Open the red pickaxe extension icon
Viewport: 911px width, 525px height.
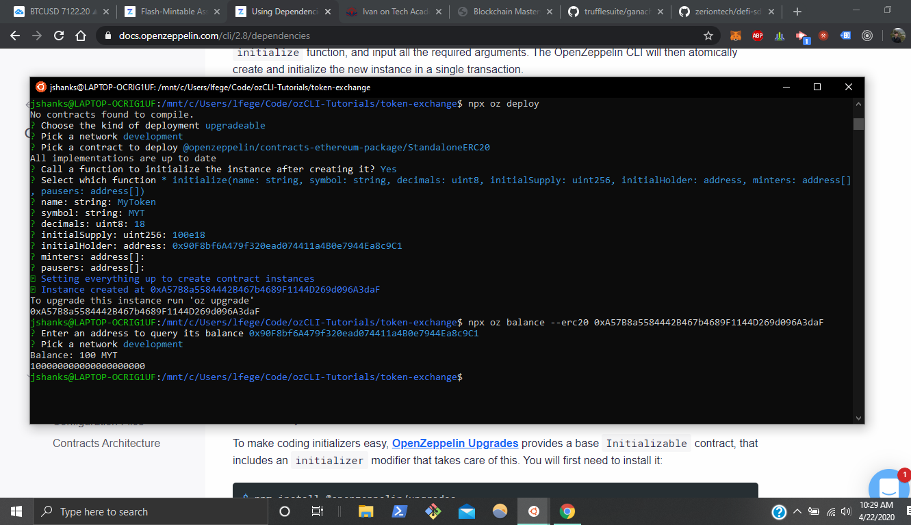coord(823,36)
